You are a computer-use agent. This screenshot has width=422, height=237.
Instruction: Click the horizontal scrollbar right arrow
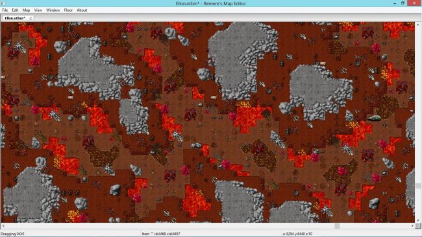click(412, 226)
